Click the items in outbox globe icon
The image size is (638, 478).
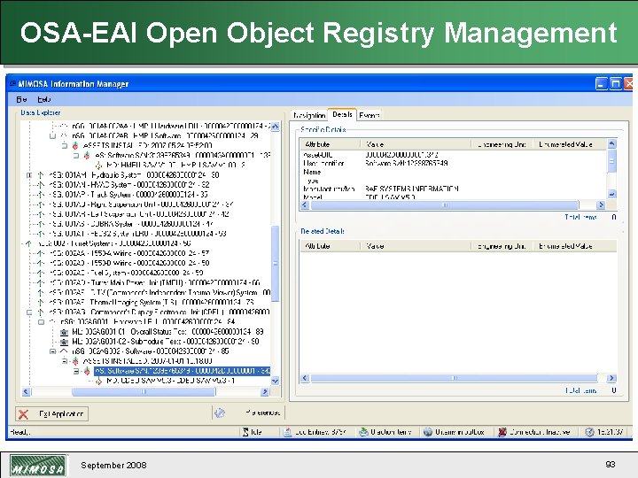pyautogui.click(x=428, y=432)
